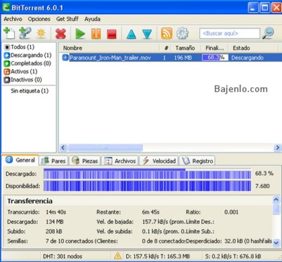Open the RSS downloader icon
This screenshot has width=282, height=262.
click(x=166, y=33)
